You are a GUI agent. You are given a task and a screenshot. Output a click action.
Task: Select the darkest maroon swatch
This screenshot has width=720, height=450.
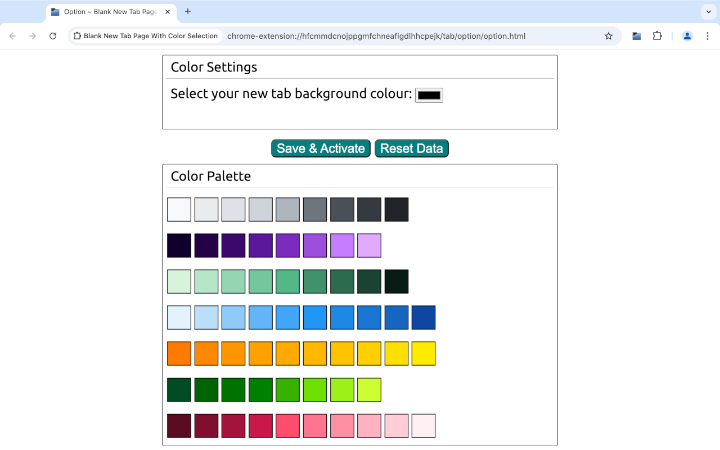[179, 426]
